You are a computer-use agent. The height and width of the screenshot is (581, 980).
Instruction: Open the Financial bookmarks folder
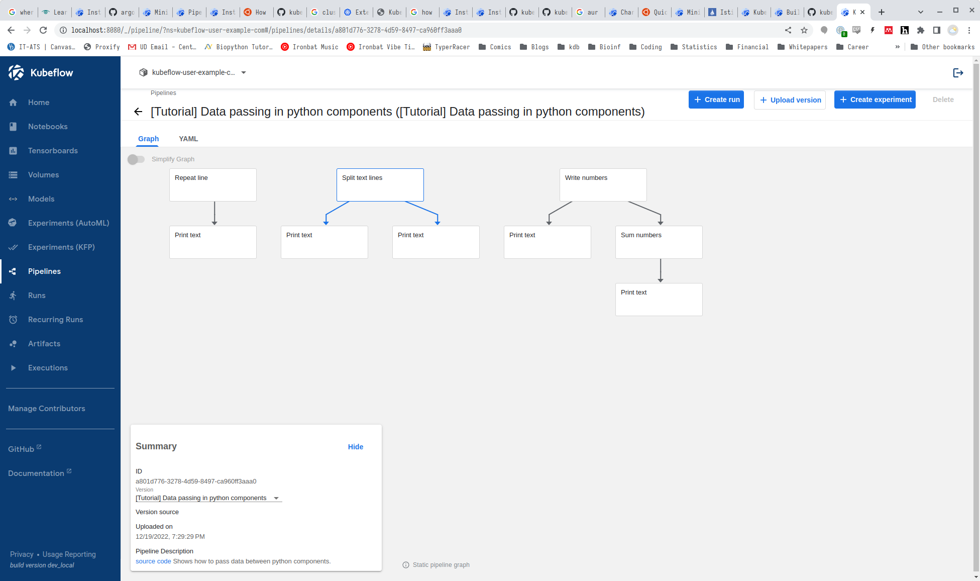point(747,47)
